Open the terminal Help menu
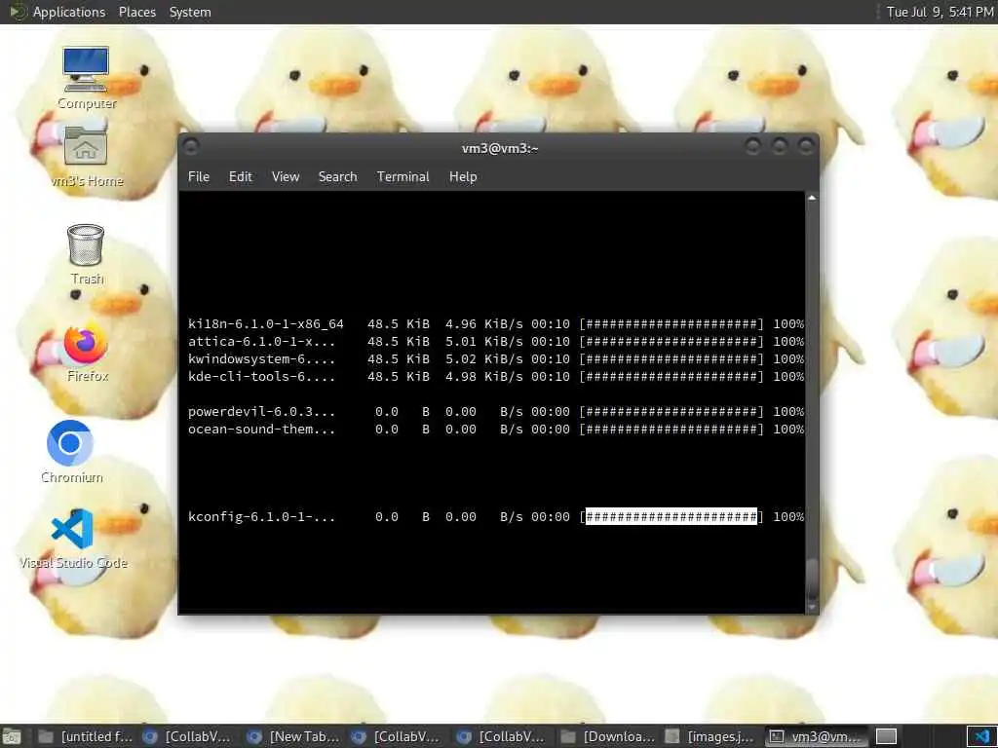Viewport: 998px width, 748px height. (x=463, y=177)
